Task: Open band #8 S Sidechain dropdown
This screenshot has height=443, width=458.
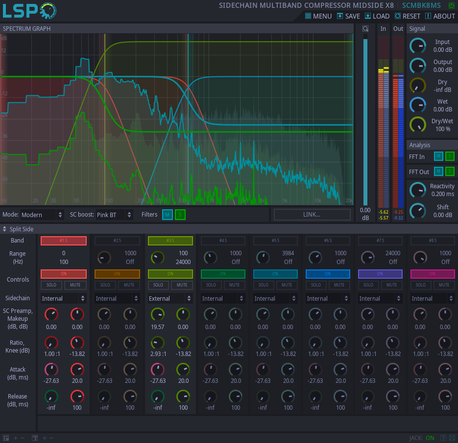Action: pyautogui.click(x=433, y=298)
